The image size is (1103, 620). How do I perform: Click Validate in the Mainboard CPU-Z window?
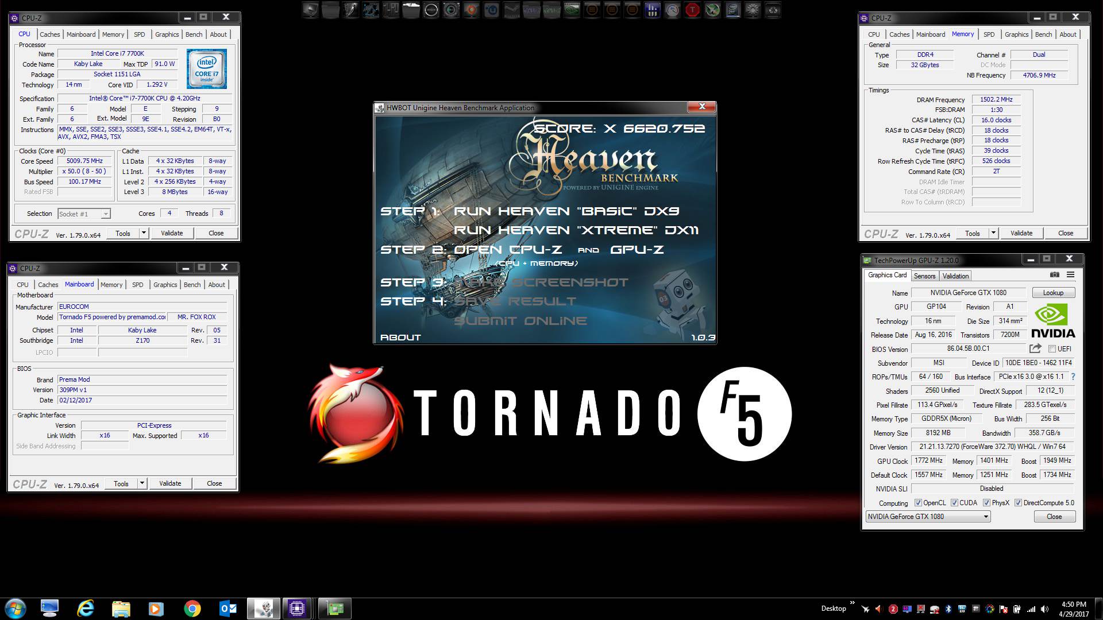170,483
